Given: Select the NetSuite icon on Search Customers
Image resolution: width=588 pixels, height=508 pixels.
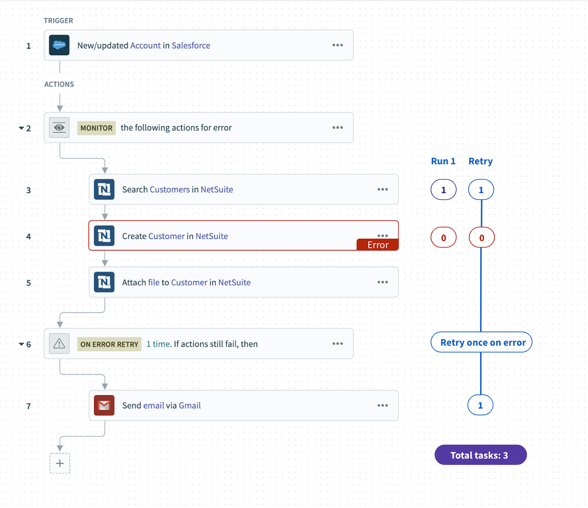Looking at the screenshot, I should point(104,189).
